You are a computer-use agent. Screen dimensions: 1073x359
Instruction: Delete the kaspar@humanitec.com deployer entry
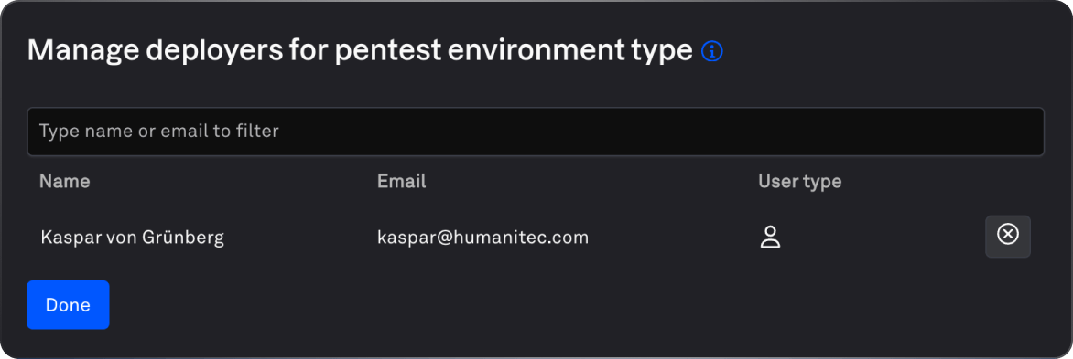tap(1007, 237)
